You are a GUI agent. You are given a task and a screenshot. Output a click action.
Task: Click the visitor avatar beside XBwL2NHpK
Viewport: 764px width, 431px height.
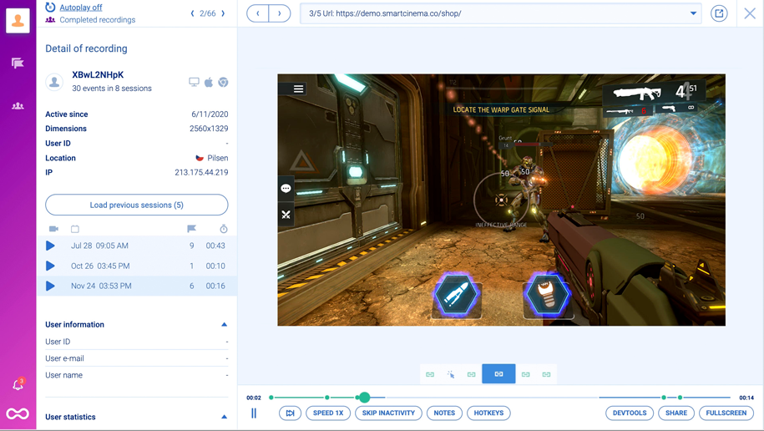54,82
